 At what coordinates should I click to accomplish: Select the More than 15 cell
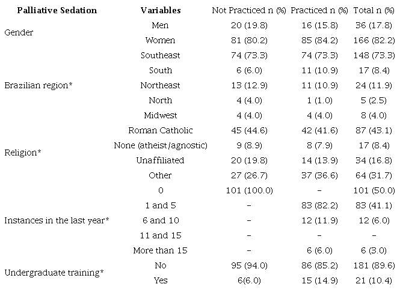[161, 250]
